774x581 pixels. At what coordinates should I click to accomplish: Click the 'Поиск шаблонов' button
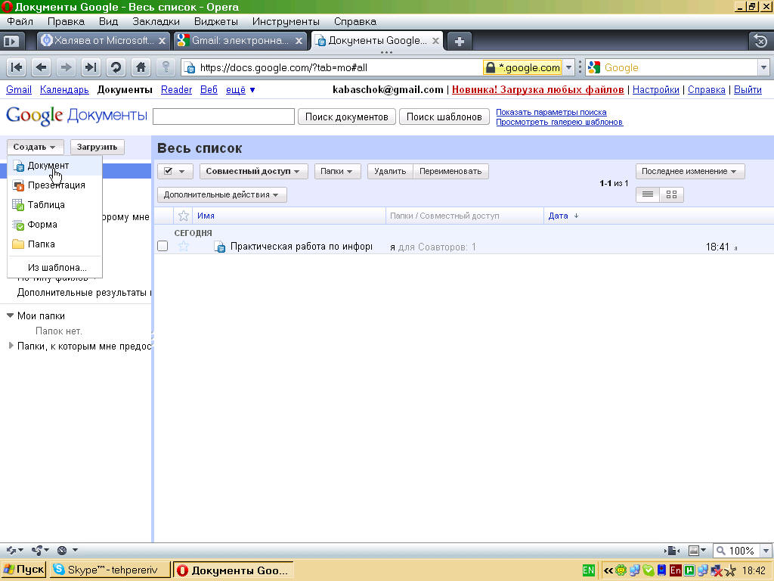coord(444,117)
